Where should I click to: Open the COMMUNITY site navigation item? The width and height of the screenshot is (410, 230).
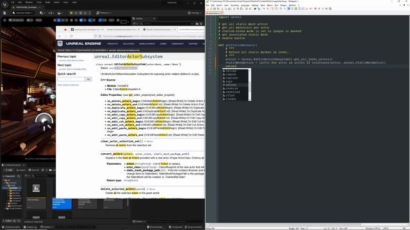pyautogui.click(x=177, y=43)
